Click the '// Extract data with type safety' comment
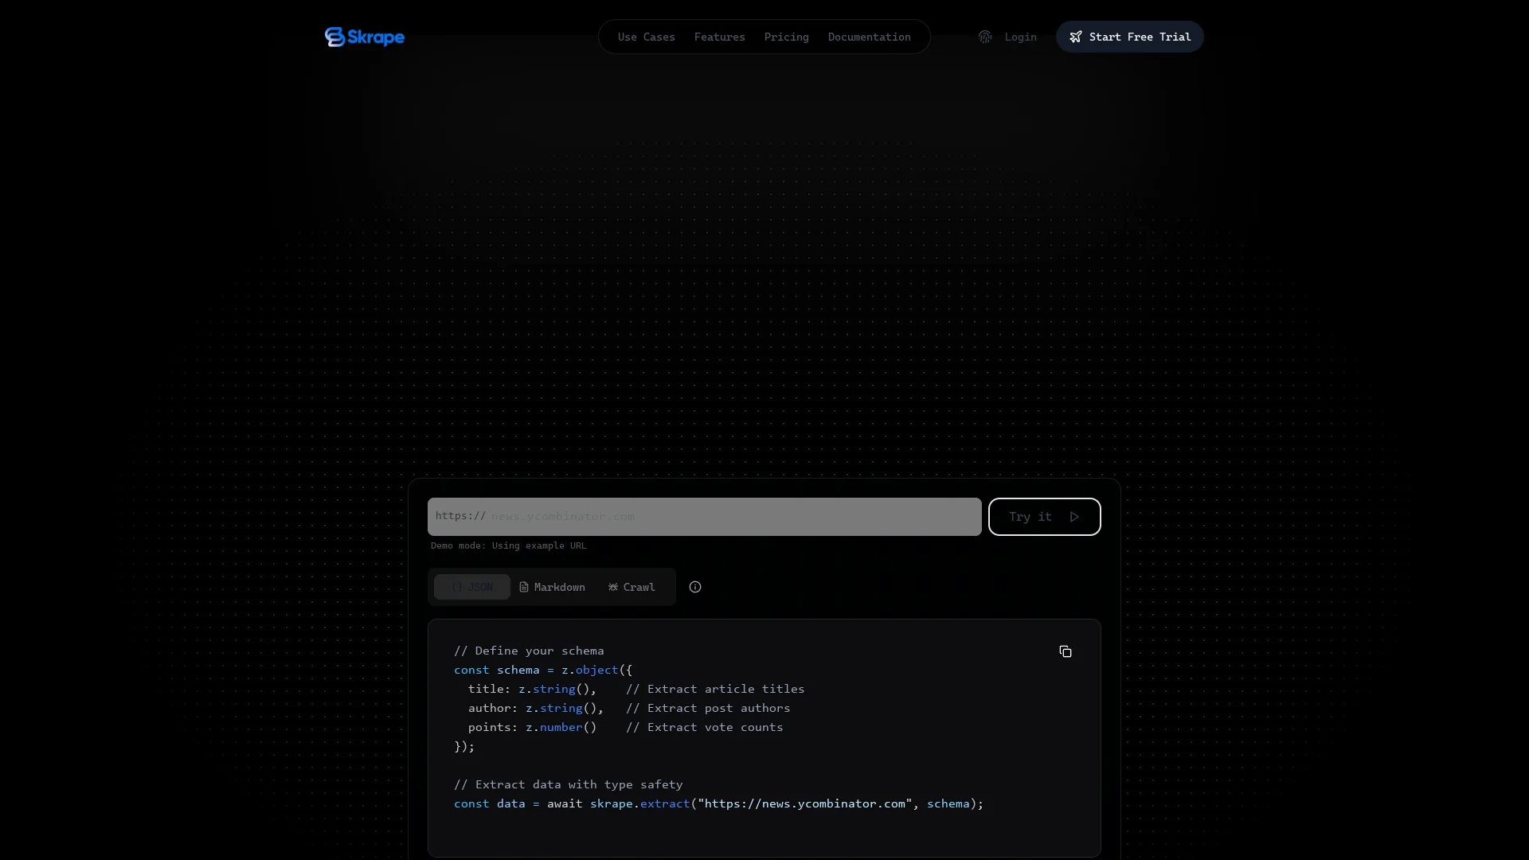 569,784
